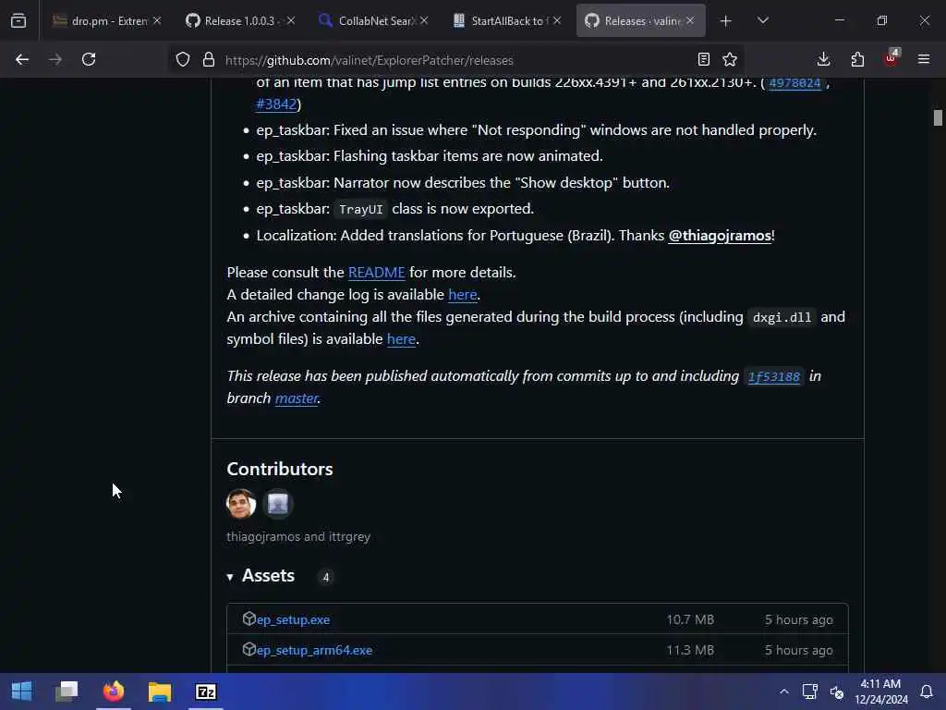Select 'thiagojramos and ittrgrey' text
Screen dimensions: 946x710
click(x=298, y=537)
